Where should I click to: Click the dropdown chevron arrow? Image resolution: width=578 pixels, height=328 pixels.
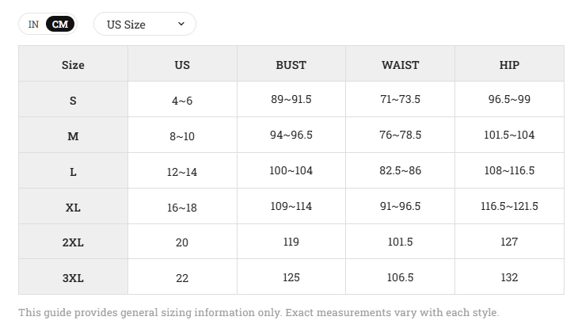coord(181,24)
